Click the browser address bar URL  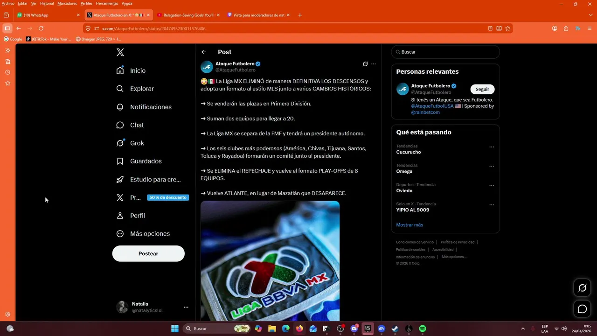pyautogui.click(x=153, y=28)
